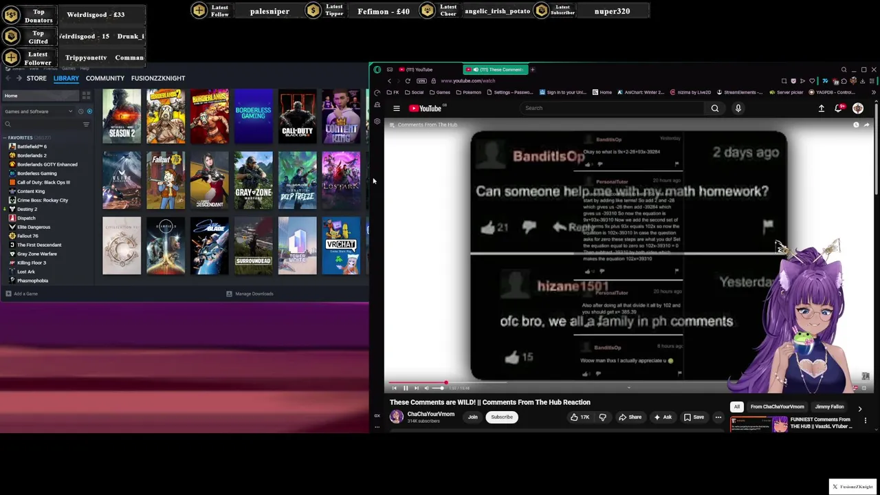Click the video share arrow overlay icon

pyautogui.click(x=866, y=124)
